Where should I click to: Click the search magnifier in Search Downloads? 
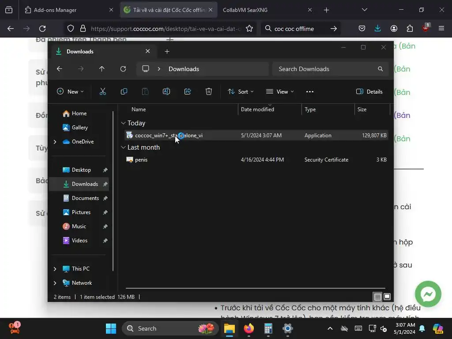click(x=380, y=69)
